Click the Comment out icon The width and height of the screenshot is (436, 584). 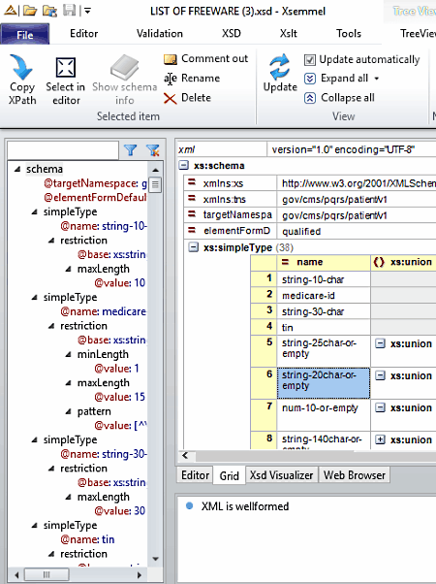click(170, 59)
